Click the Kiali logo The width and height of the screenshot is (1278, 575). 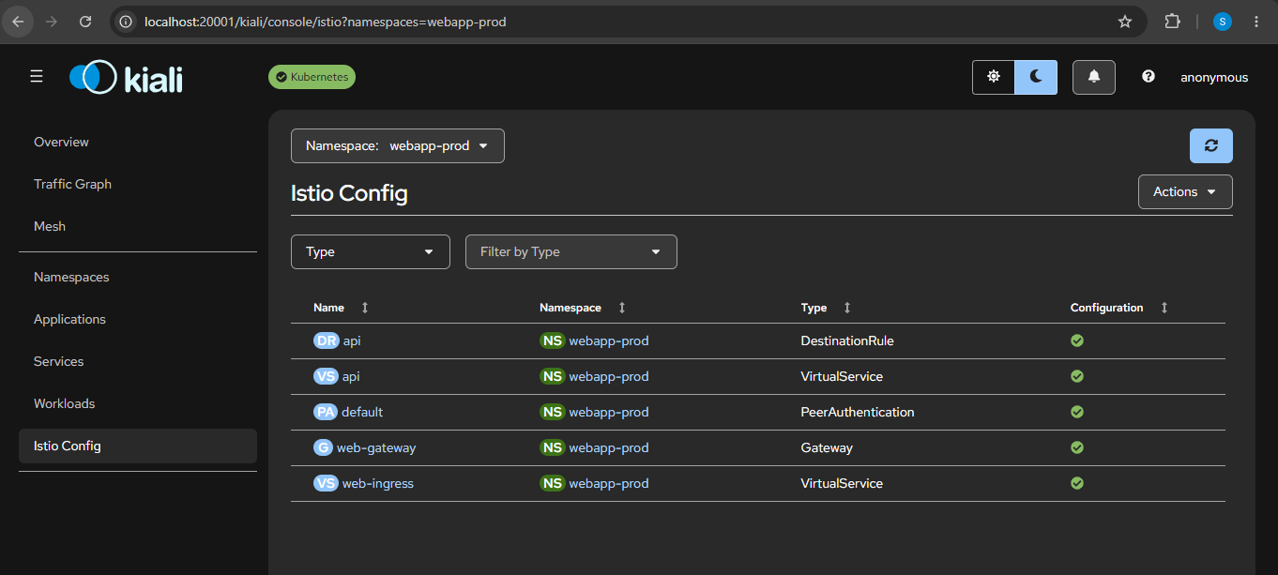click(126, 77)
